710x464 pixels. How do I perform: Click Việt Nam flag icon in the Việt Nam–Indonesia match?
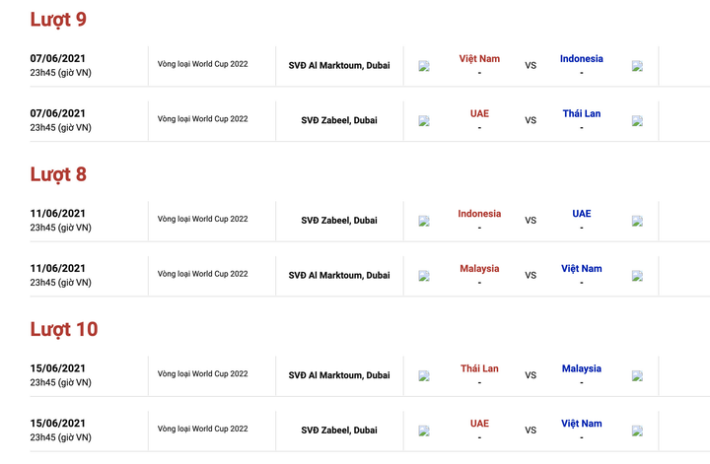tap(424, 66)
